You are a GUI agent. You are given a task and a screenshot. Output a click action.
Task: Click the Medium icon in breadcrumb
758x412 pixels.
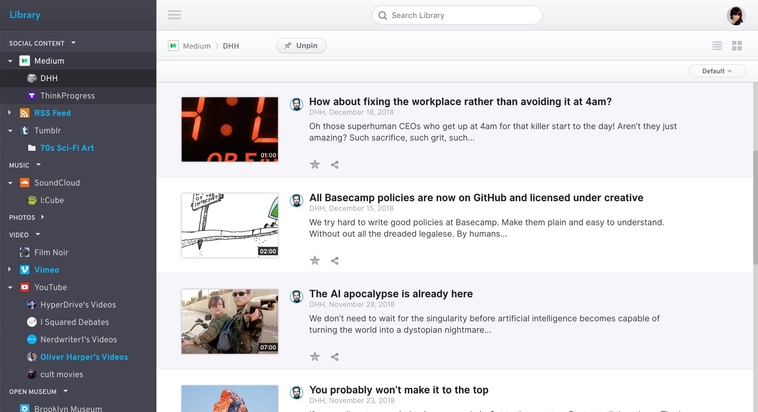pos(173,46)
